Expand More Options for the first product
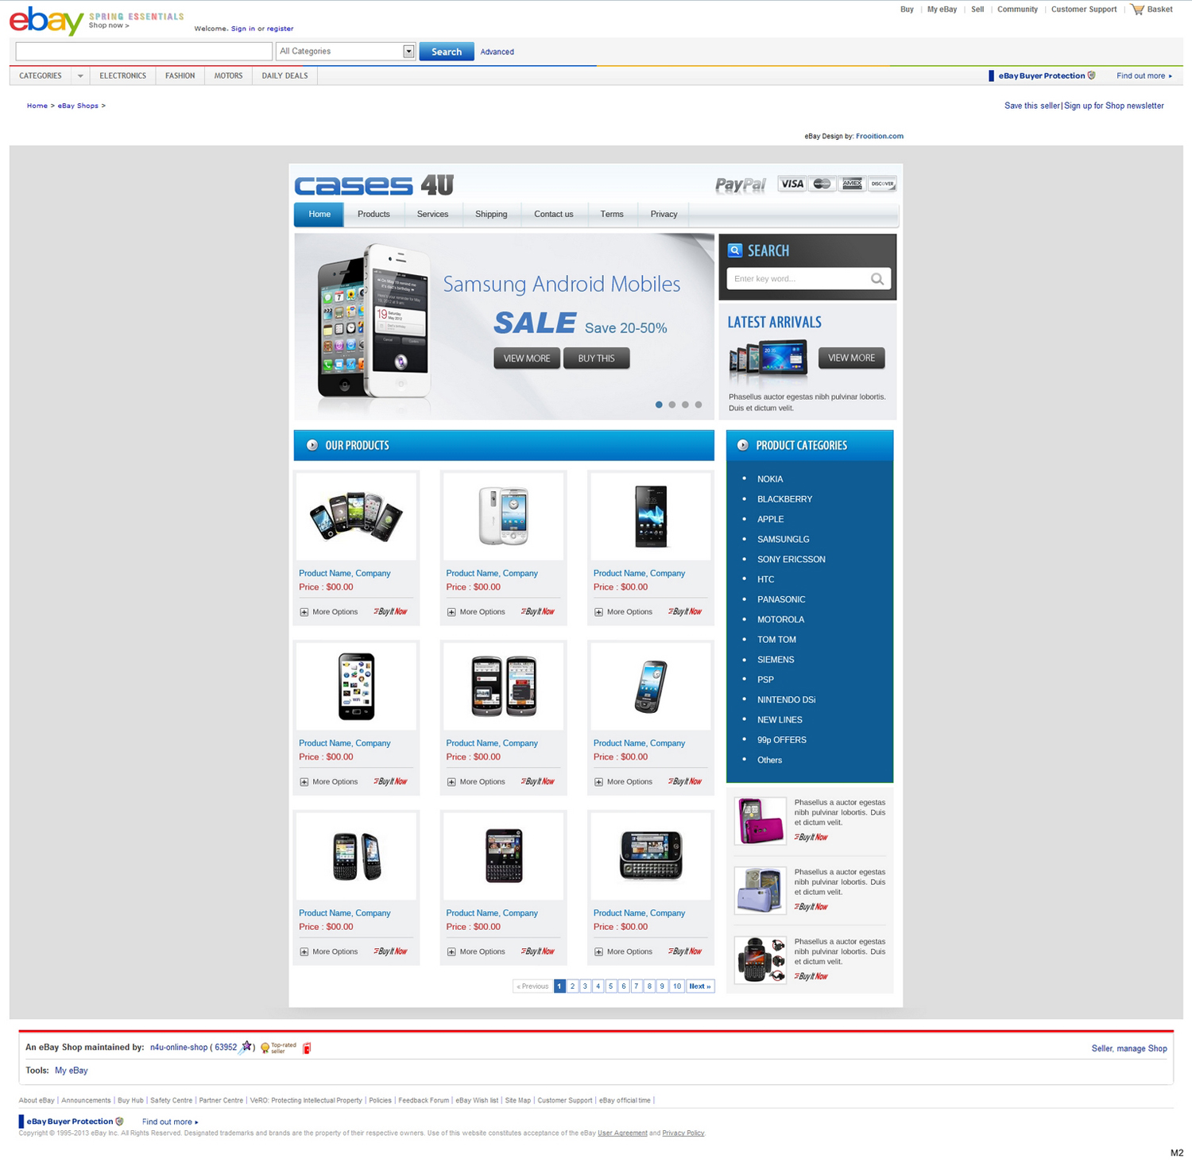Image resolution: width=1192 pixels, height=1166 pixels. pos(329,612)
